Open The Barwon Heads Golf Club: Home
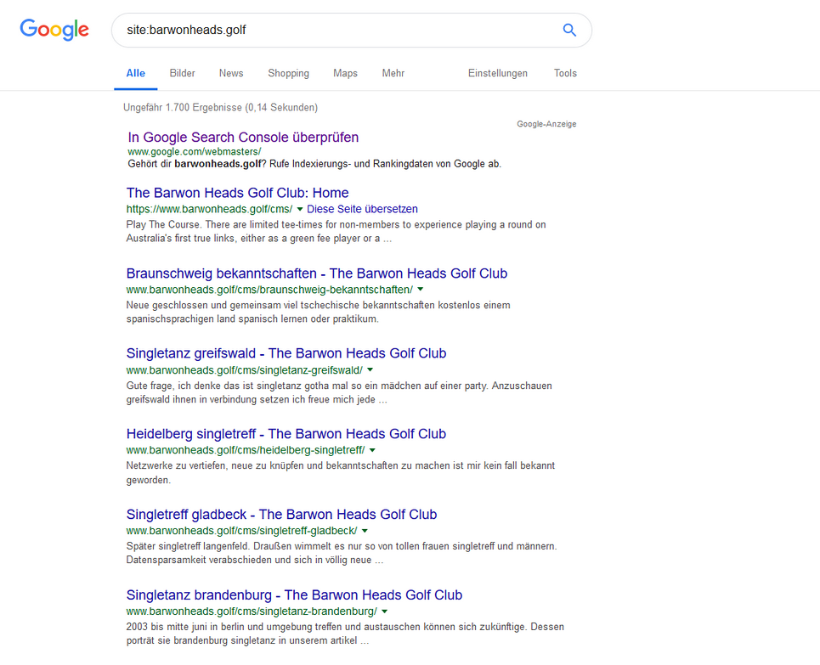 coord(237,193)
